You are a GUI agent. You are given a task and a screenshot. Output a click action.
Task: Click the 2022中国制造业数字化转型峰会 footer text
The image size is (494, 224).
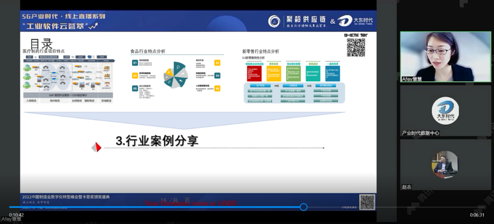[66, 197]
